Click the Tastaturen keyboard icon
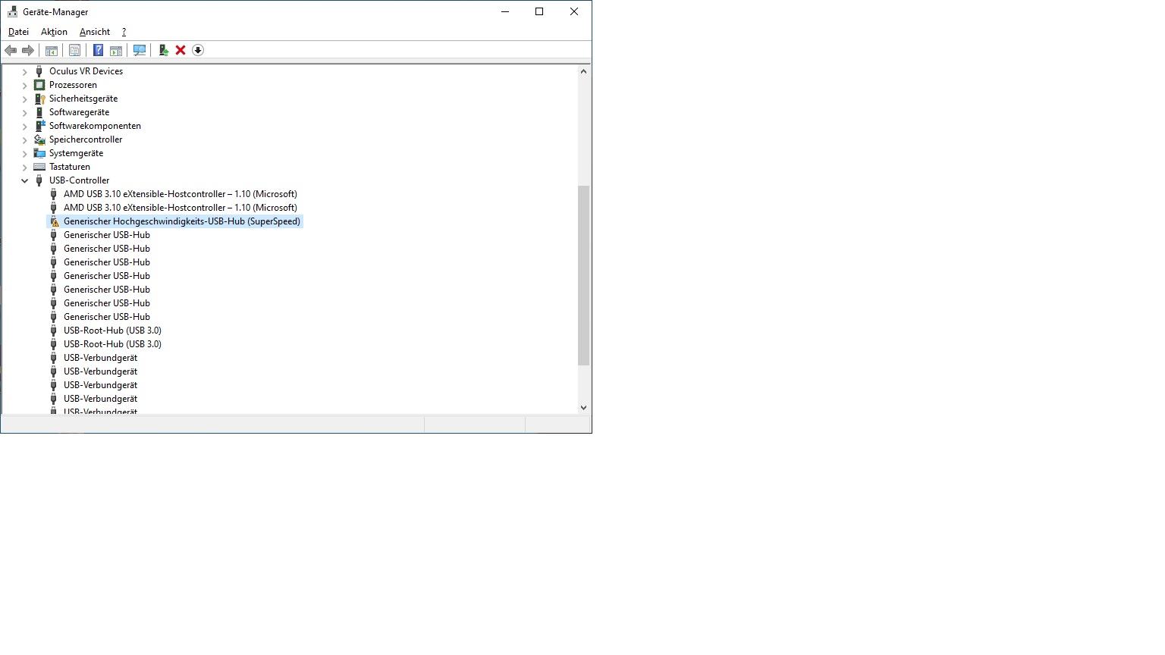1165x655 pixels. (x=39, y=167)
